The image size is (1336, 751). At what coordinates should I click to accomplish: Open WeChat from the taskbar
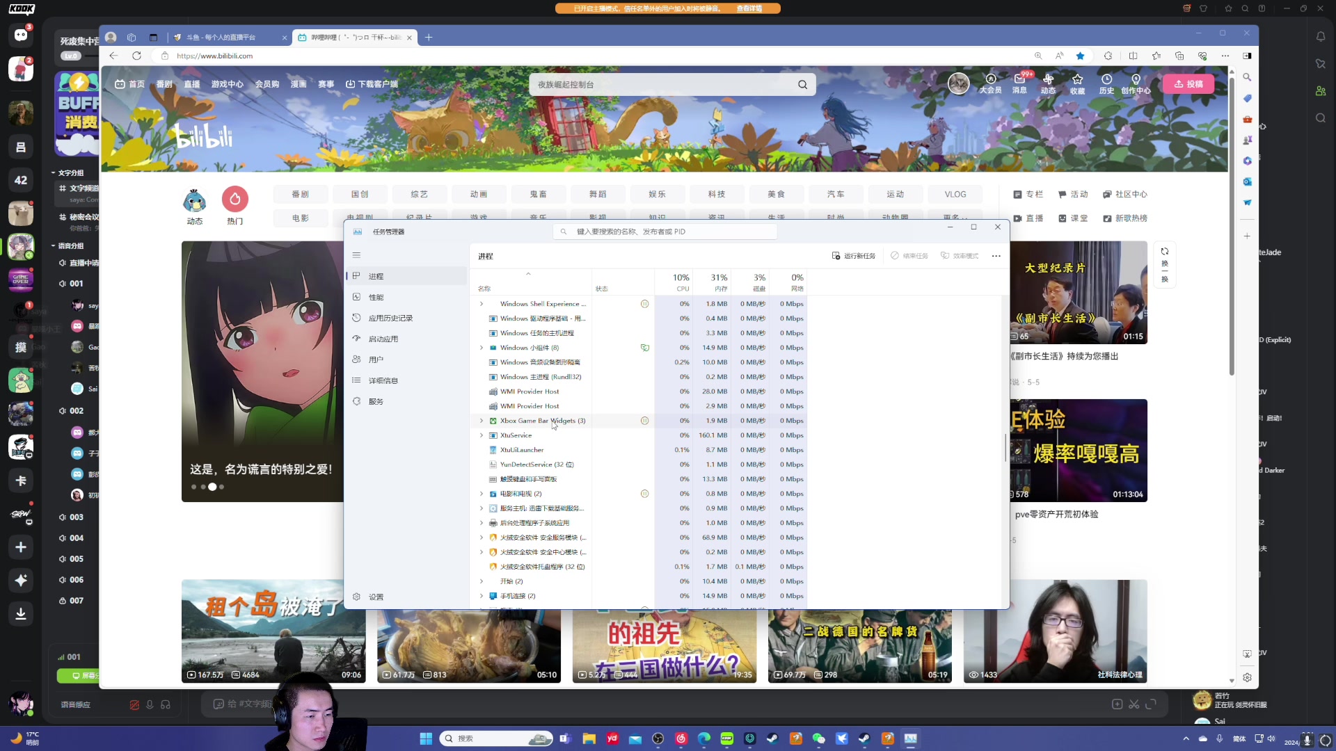point(818,738)
